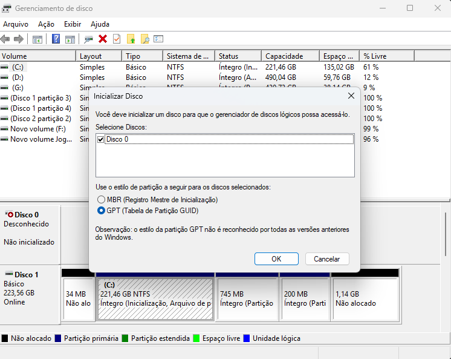
Task: Click the Partição primária legend swatch
Action: pos(58,338)
